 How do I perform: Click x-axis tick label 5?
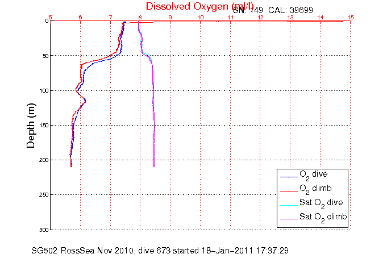(x=51, y=17)
